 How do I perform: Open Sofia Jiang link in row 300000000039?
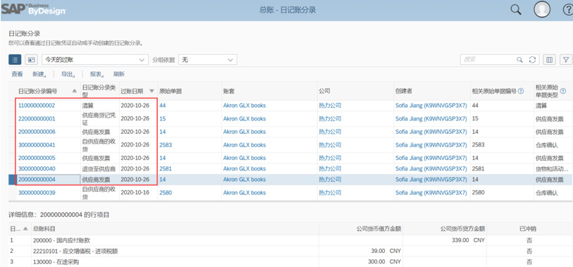(431, 192)
